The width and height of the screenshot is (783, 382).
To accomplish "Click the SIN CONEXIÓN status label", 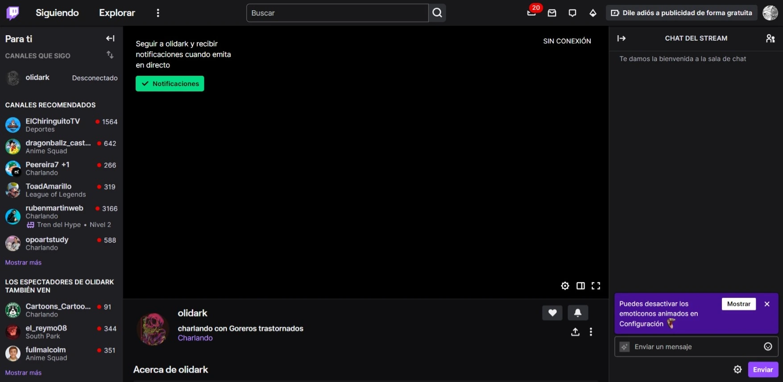I will click(567, 41).
